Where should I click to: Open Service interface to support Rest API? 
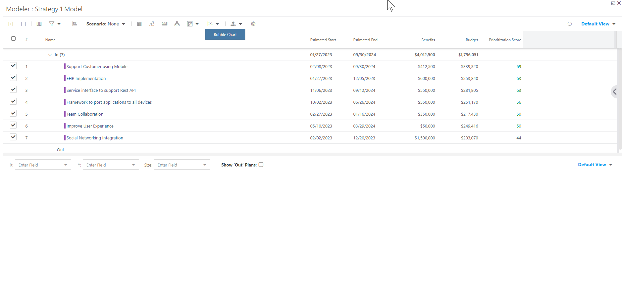101,90
